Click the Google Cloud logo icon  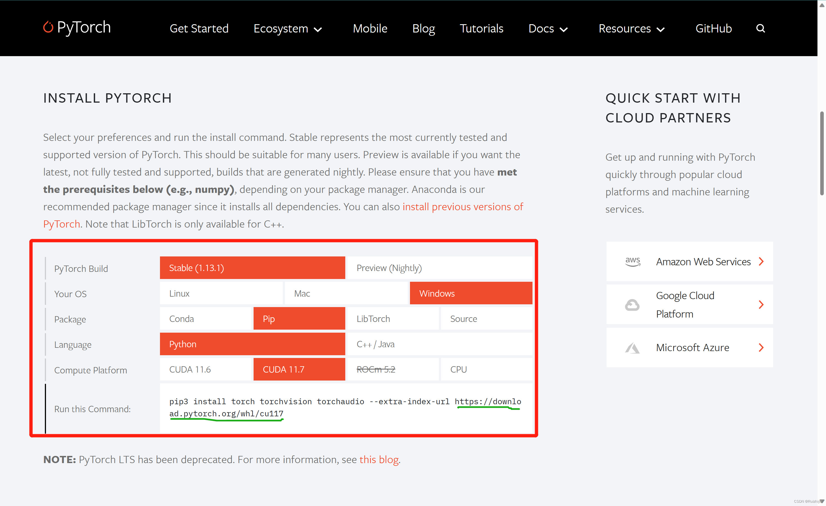coord(632,305)
